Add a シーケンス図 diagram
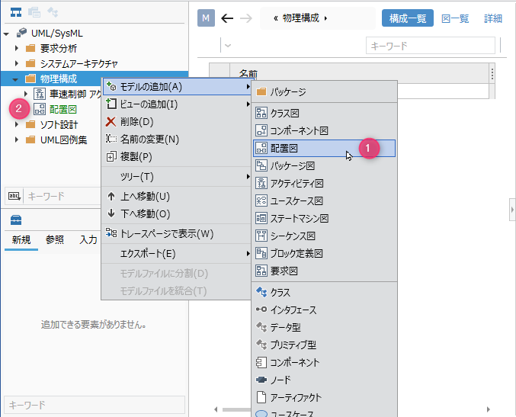The image size is (516, 417). click(x=324, y=236)
